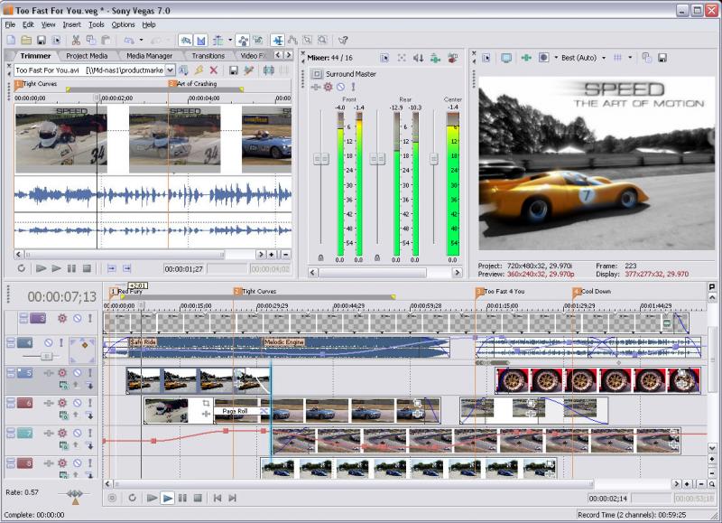Image resolution: width=722 pixels, height=523 pixels.
Task: Toggle Enable Snapping in main toolbar
Action: coord(186,41)
